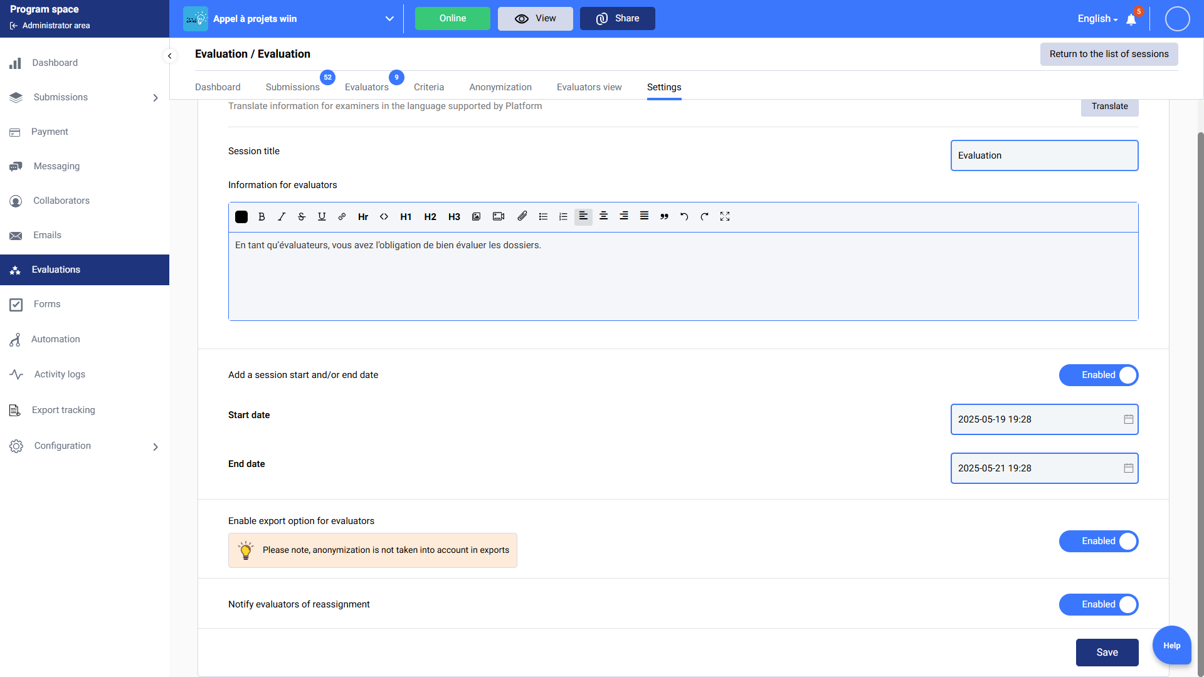Apply the blockquote formatting icon
This screenshot has height=677, width=1204.
tap(664, 216)
